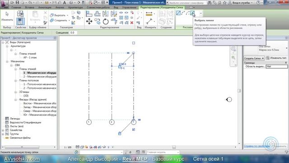
Task: Click the Смещение offset input field
Action: coord(73,33)
